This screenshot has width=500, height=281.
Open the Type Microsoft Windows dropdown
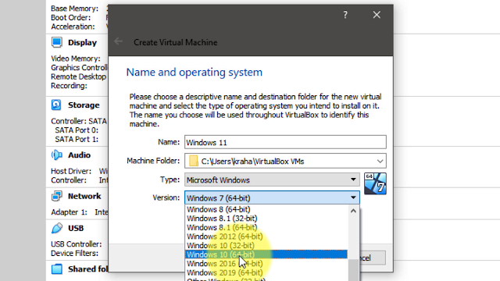272,180
